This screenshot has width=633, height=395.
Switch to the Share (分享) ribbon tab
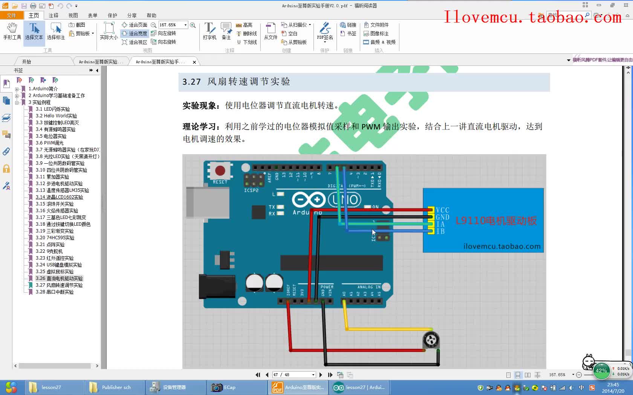pos(132,15)
